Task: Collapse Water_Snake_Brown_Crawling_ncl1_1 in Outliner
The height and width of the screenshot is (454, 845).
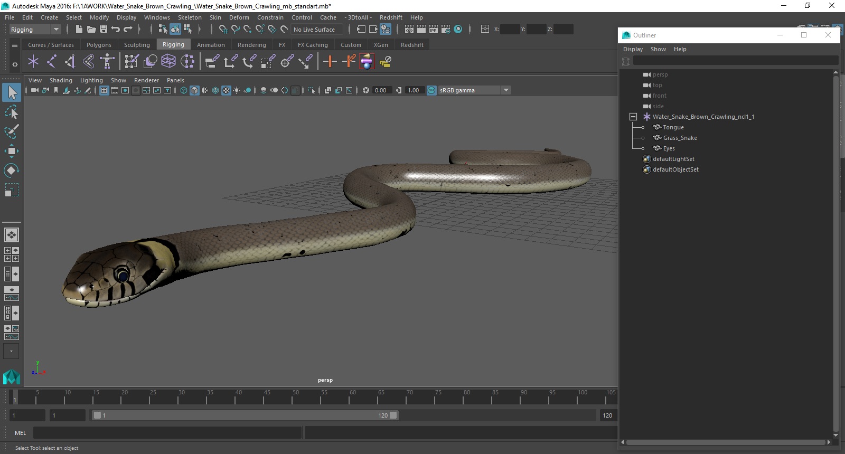Action: [x=633, y=117]
